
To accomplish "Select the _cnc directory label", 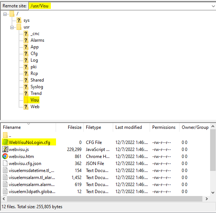I will 35,34.
